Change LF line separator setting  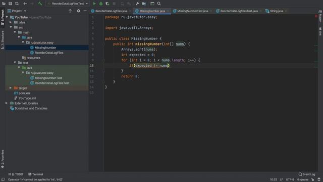281,179
